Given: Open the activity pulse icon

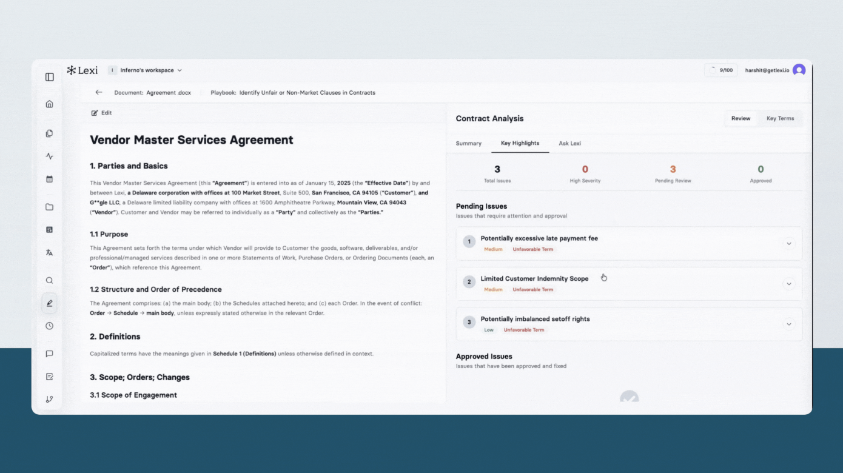Looking at the screenshot, I should [x=50, y=156].
